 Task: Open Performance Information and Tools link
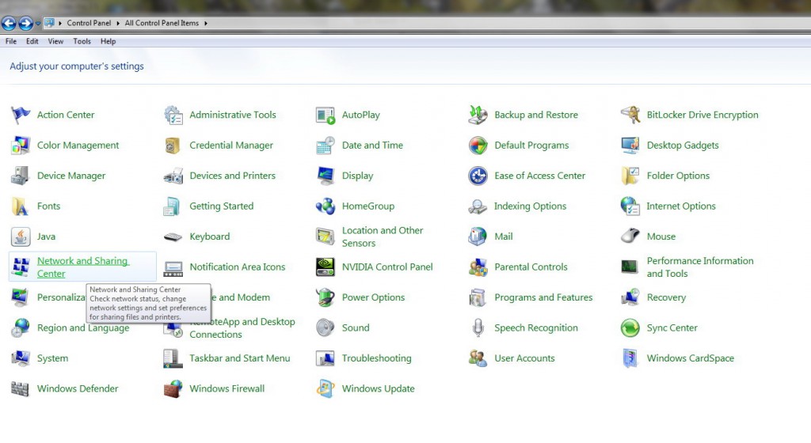tap(700, 267)
